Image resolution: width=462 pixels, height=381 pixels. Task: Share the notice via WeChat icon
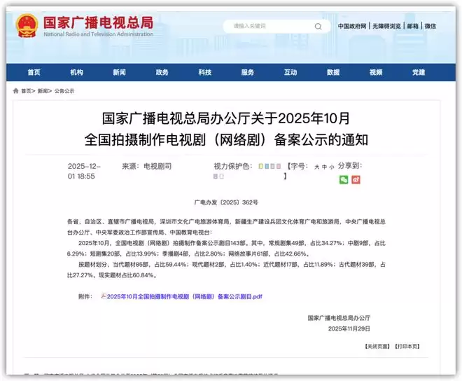click(344, 179)
